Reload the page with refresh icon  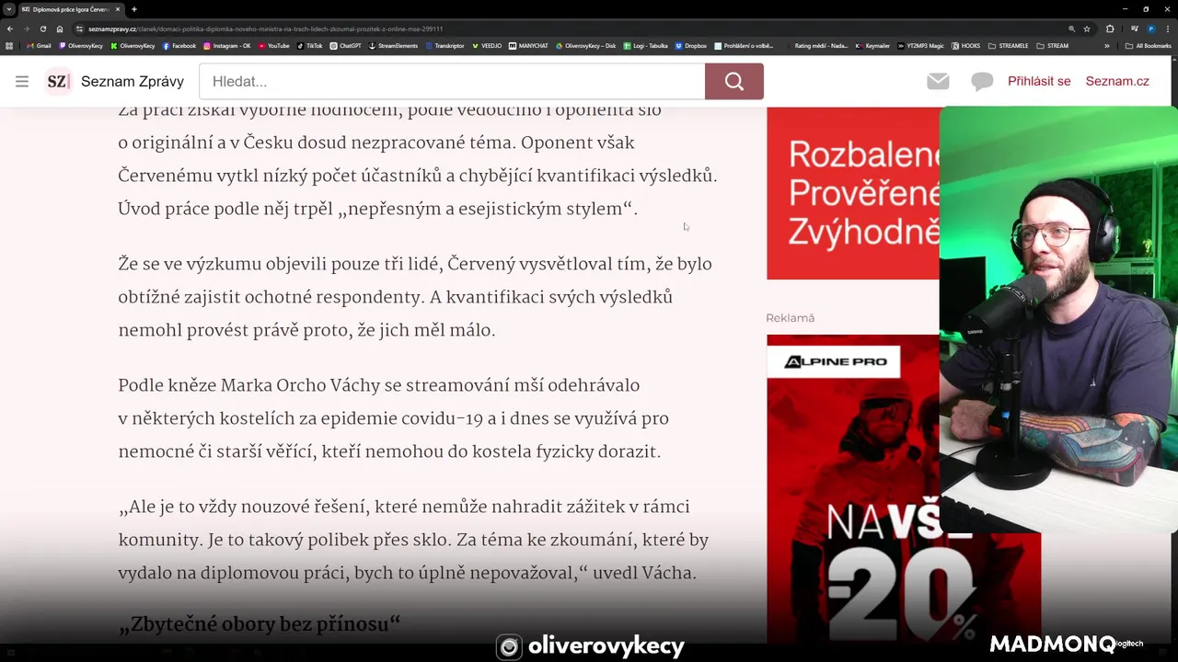pyautogui.click(x=42, y=29)
